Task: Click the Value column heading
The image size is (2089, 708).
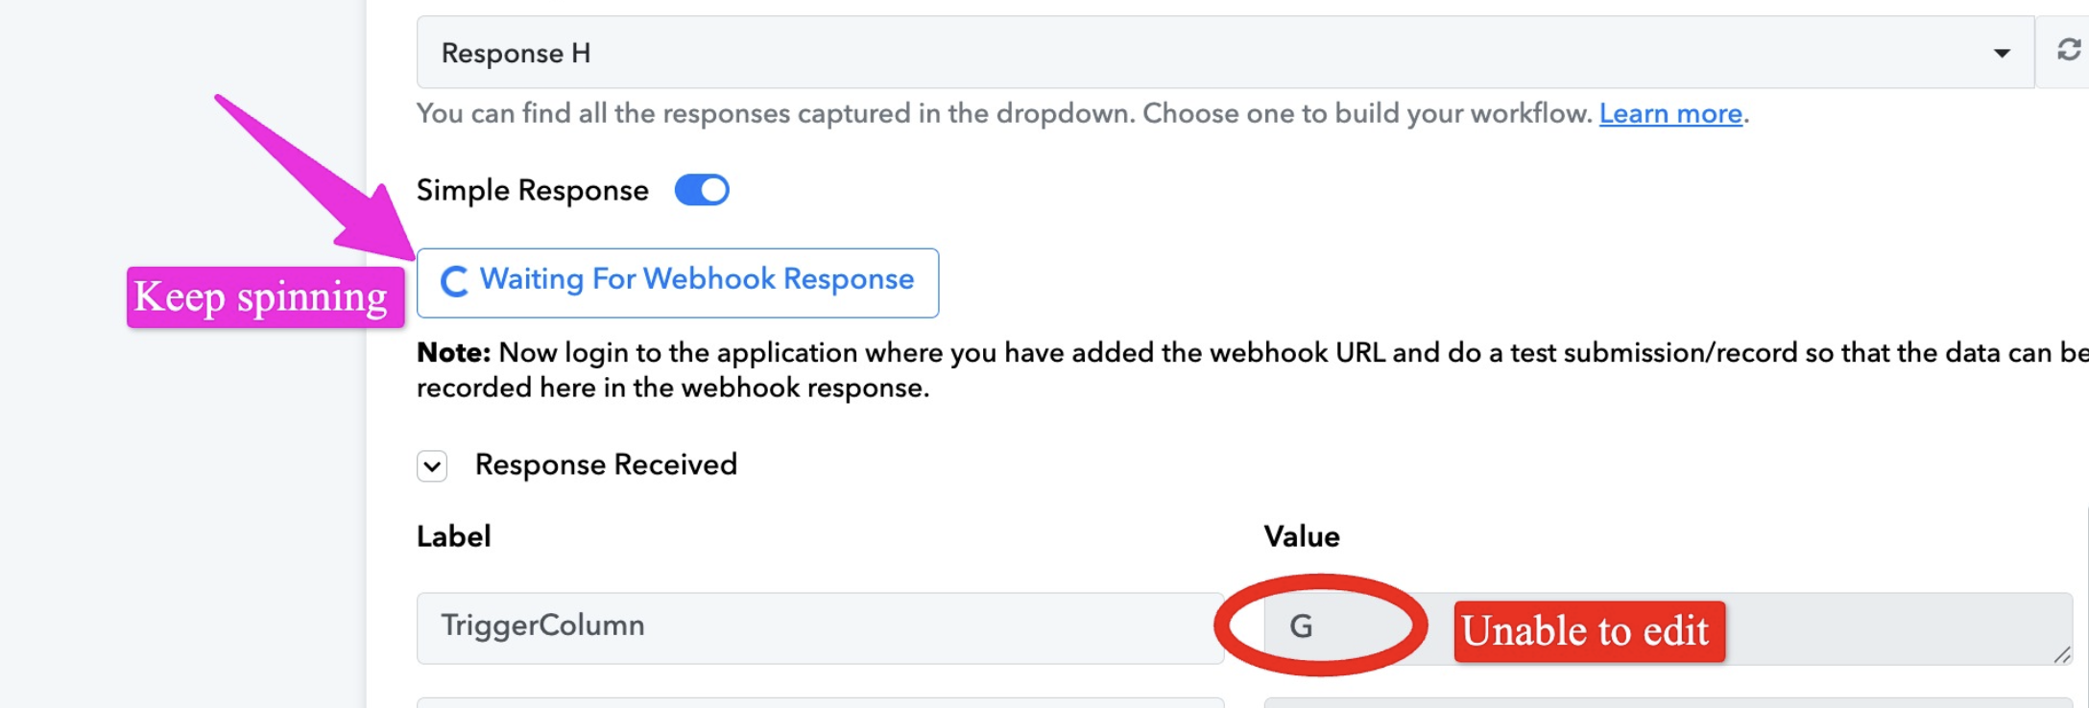Action: point(1301,536)
